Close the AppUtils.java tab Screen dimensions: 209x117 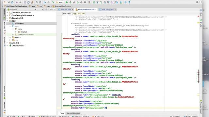pyautogui.click(x=72, y=9)
